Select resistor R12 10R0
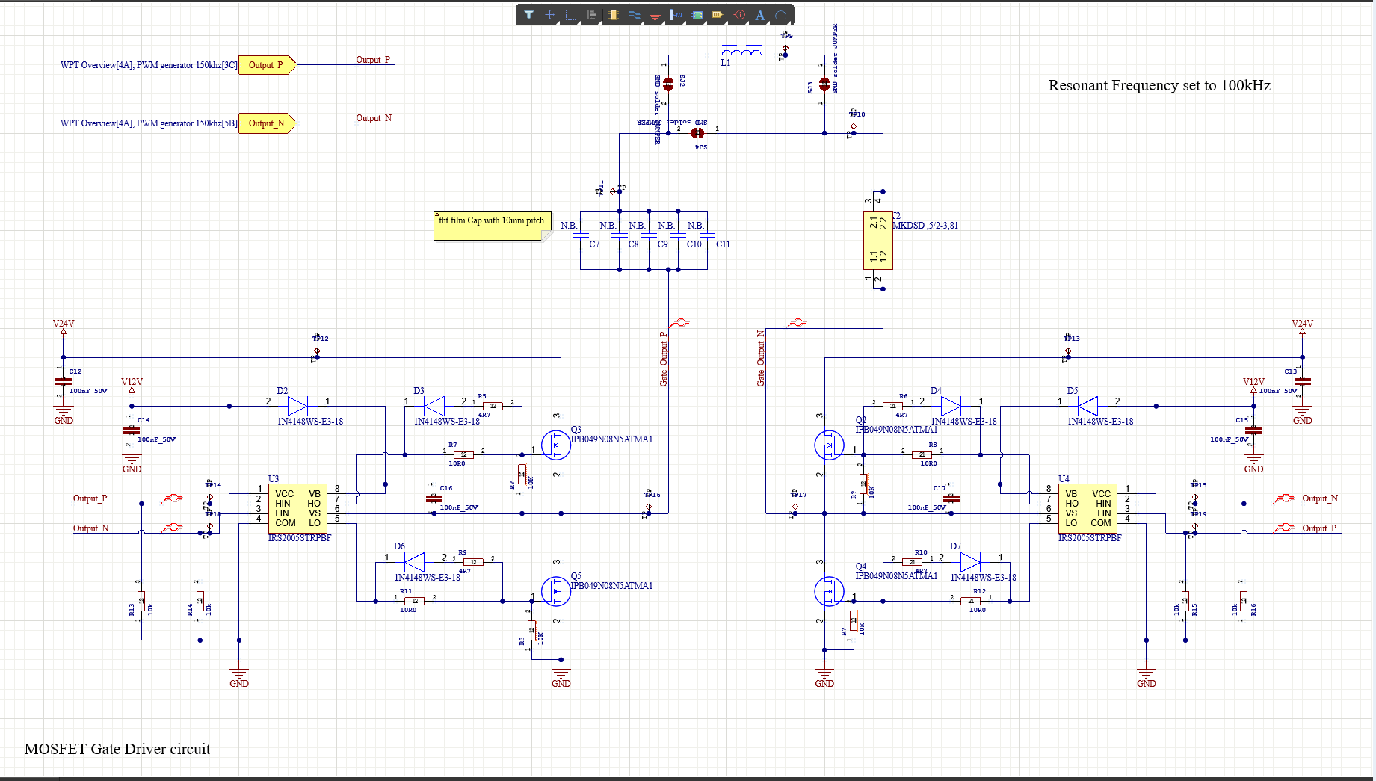This screenshot has height=781, width=1376. click(970, 601)
